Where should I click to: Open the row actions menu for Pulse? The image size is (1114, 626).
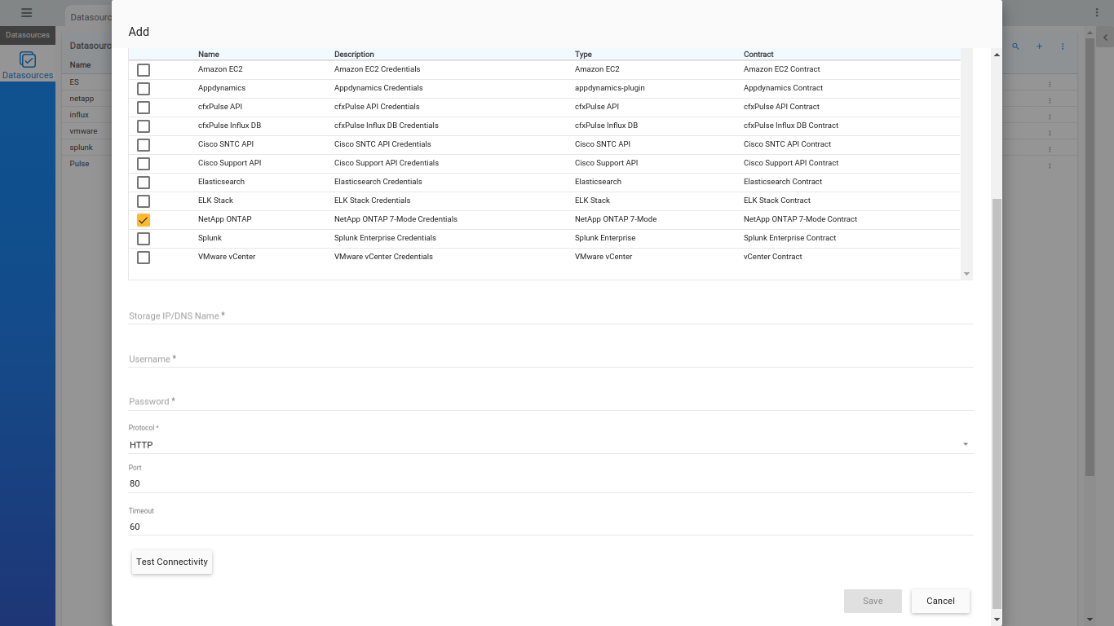1050,165
